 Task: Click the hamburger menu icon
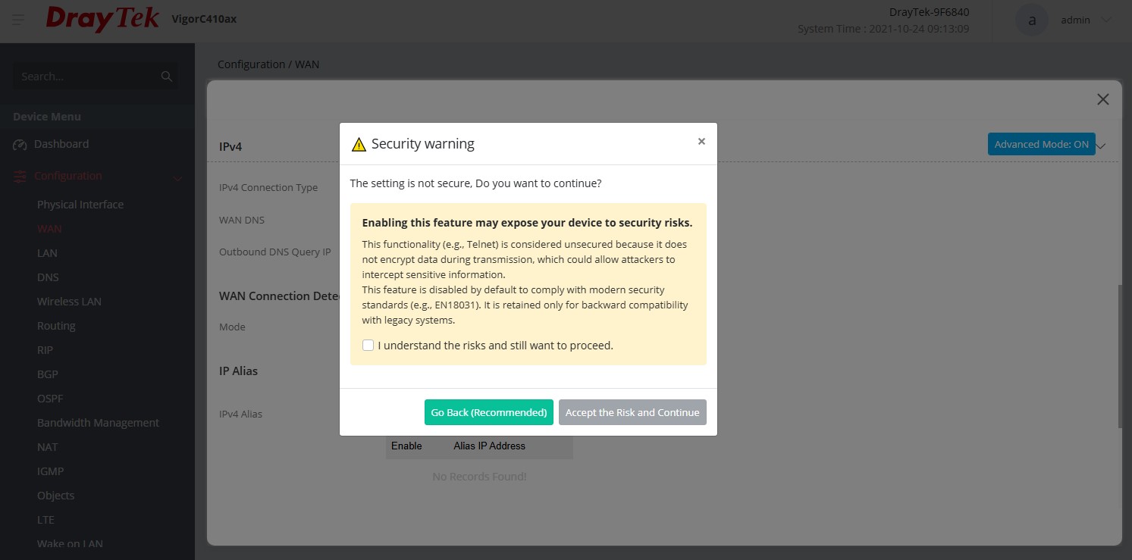click(18, 20)
